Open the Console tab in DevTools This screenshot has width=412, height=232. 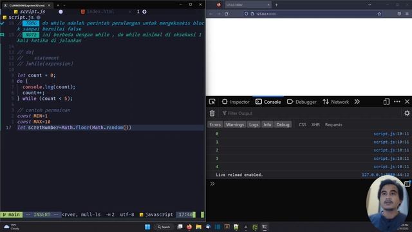coord(268,102)
